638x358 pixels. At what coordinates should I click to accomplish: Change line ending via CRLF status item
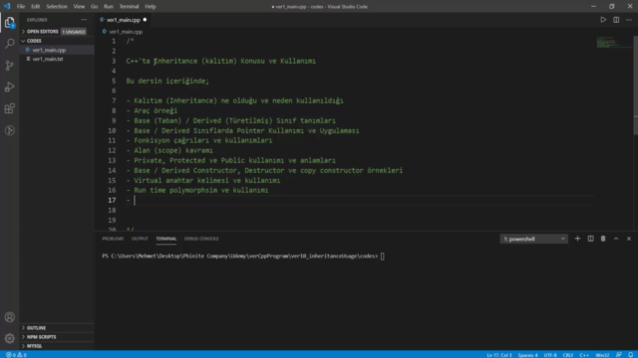(568, 355)
